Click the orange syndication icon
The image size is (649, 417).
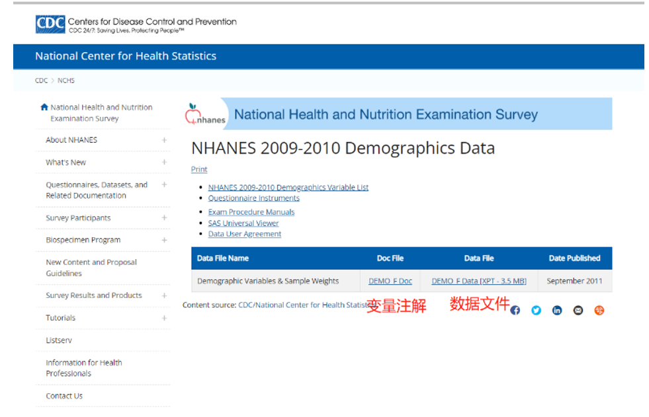(599, 310)
